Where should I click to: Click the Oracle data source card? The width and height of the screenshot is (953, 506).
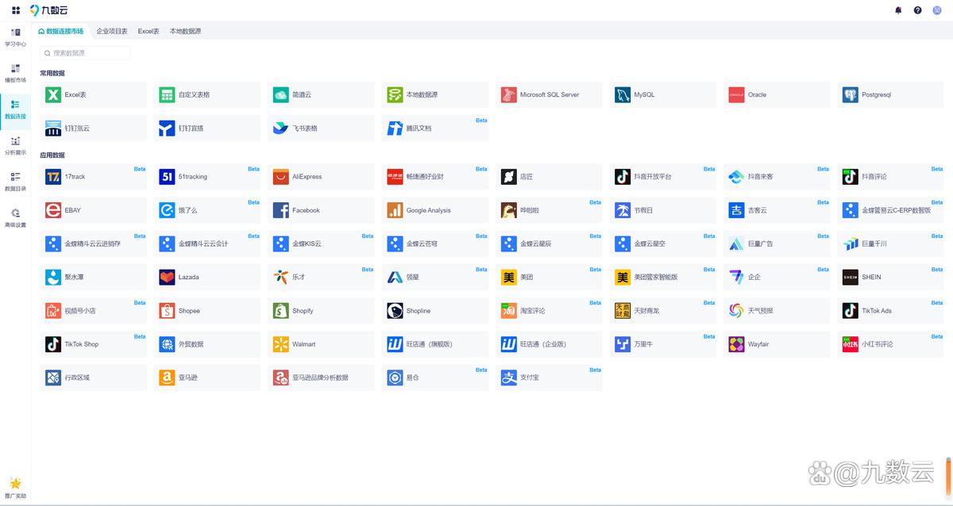click(776, 95)
